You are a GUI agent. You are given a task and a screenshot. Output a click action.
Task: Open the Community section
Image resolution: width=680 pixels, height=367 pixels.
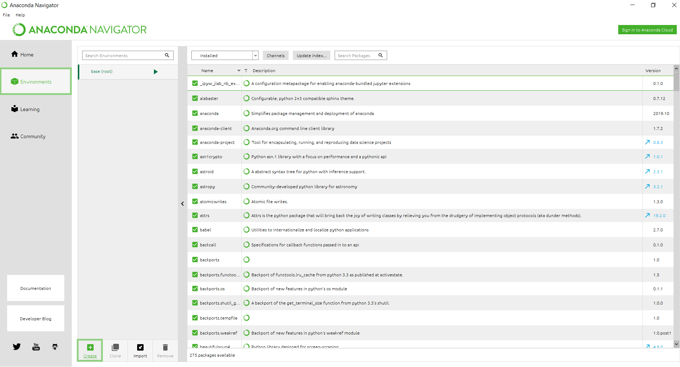(x=28, y=136)
